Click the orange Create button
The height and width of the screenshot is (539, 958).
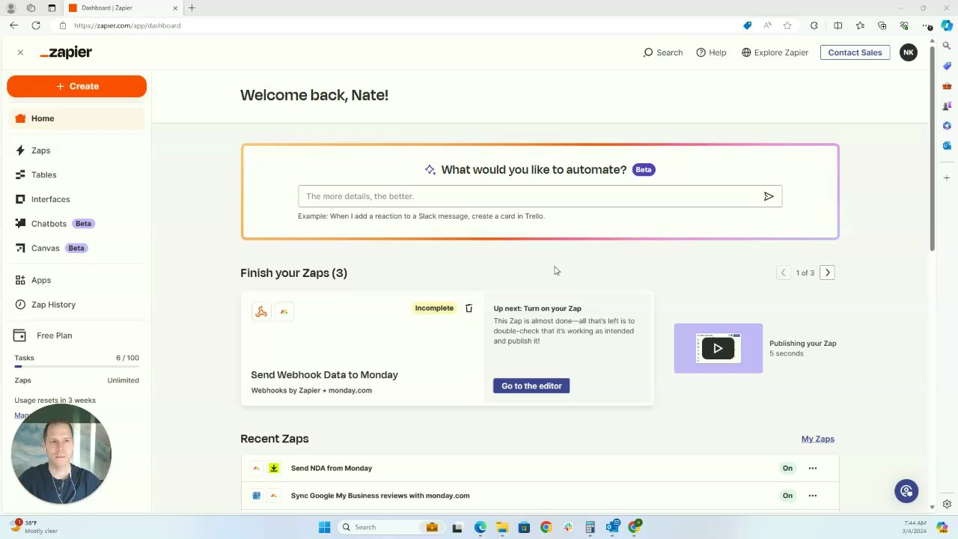click(76, 86)
